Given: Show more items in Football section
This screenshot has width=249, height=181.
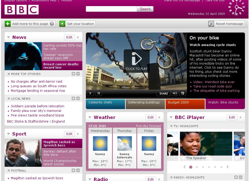Looking at the screenshot, I should 73,170.
